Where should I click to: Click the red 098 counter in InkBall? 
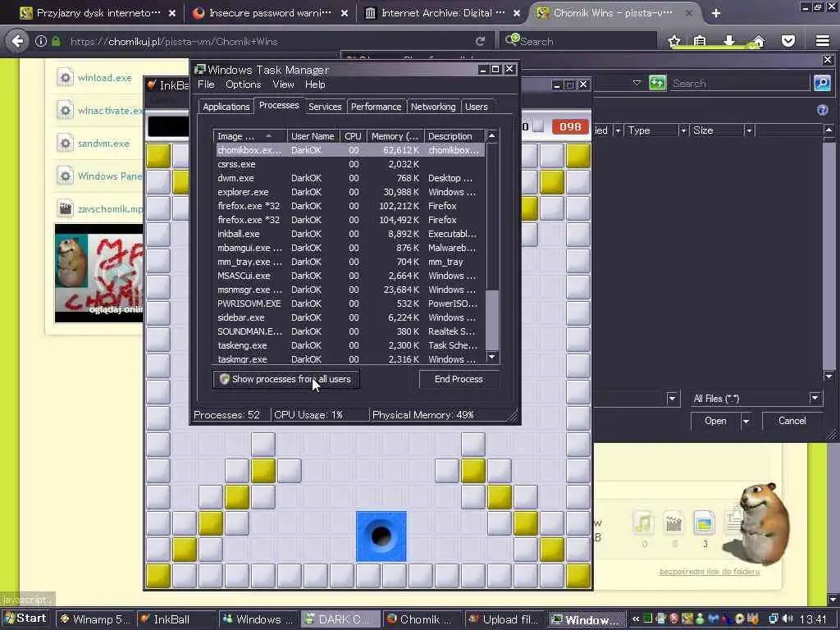coord(570,126)
